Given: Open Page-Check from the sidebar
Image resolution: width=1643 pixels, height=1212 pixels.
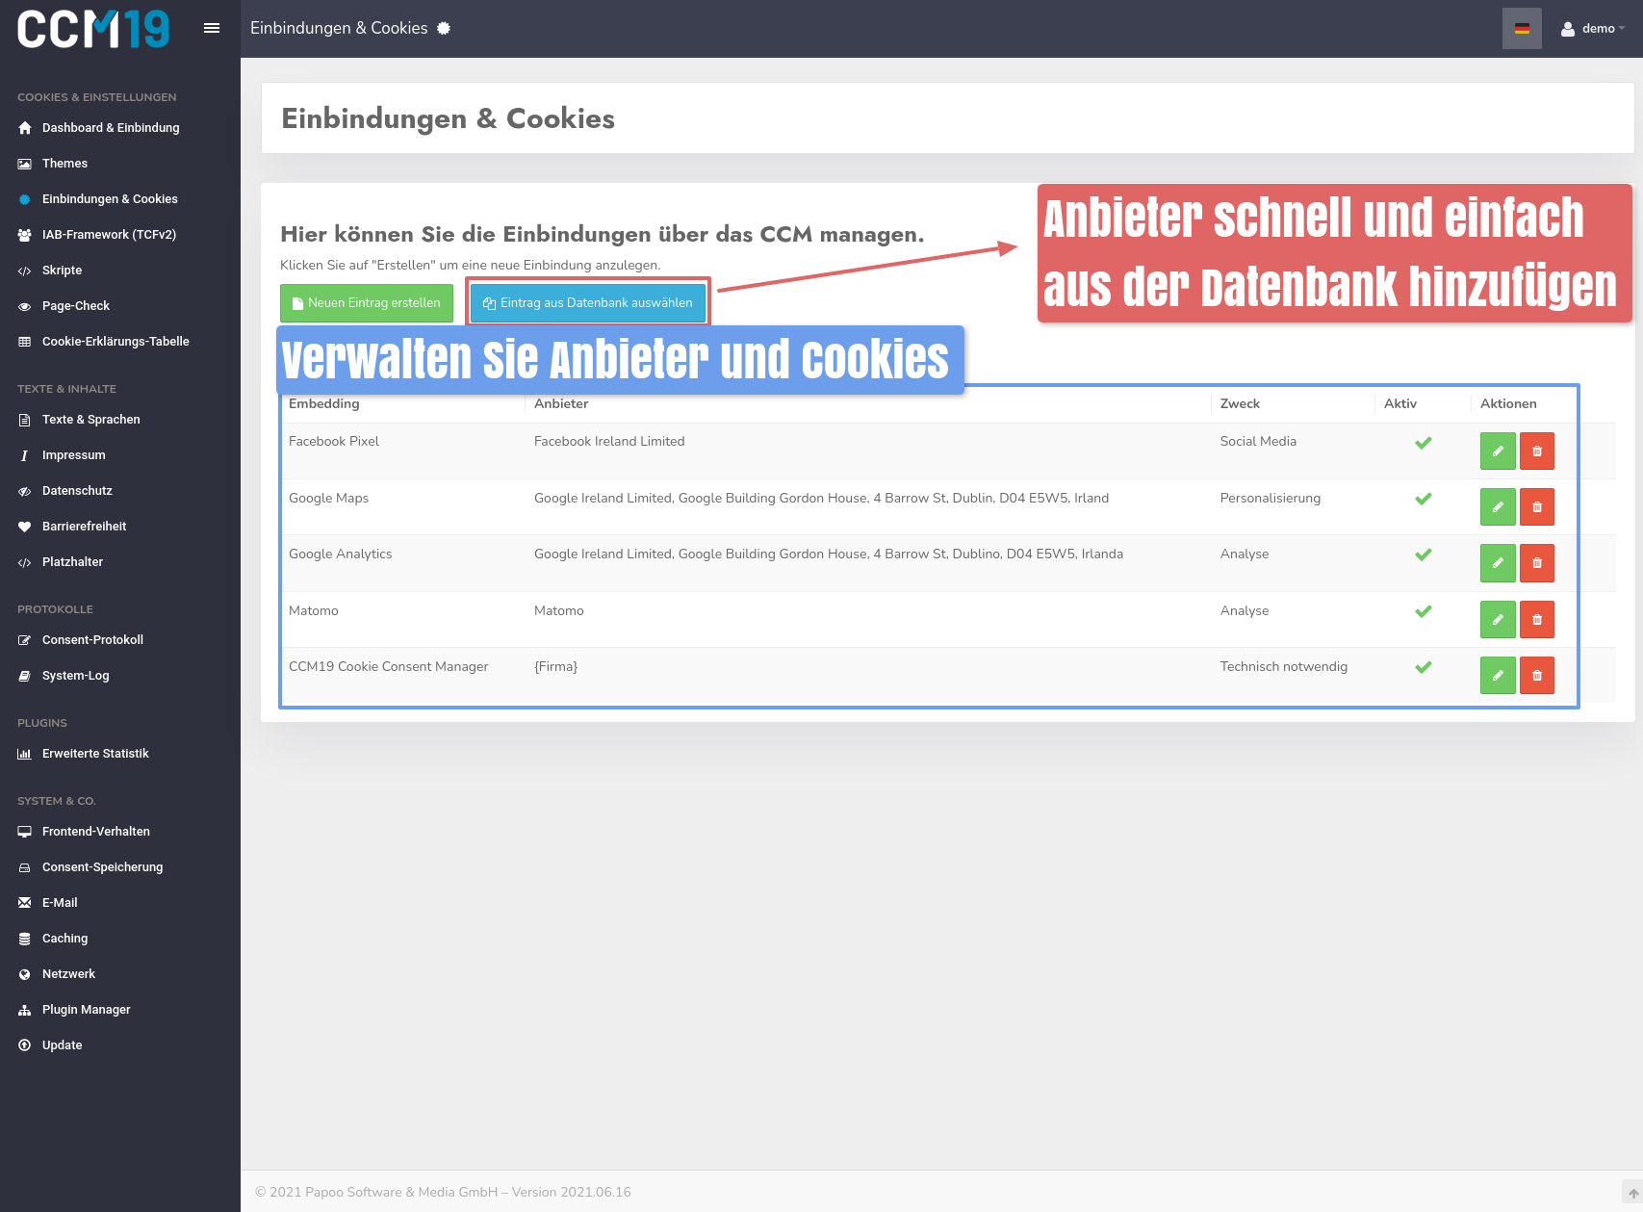Looking at the screenshot, I should pyautogui.click(x=76, y=306).
